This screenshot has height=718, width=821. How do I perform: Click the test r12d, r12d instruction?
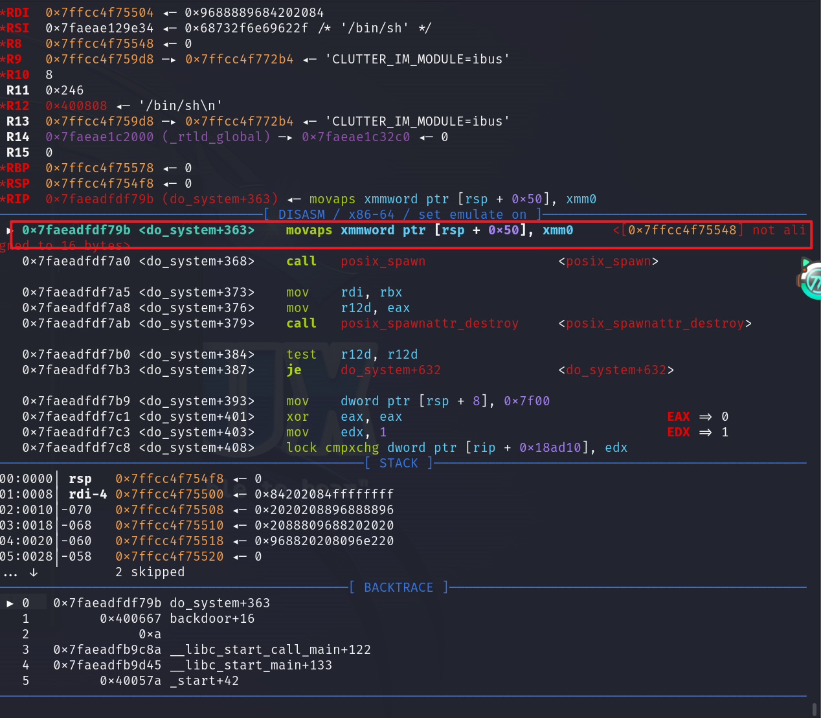pyautogui.click(x=352, y=354)
